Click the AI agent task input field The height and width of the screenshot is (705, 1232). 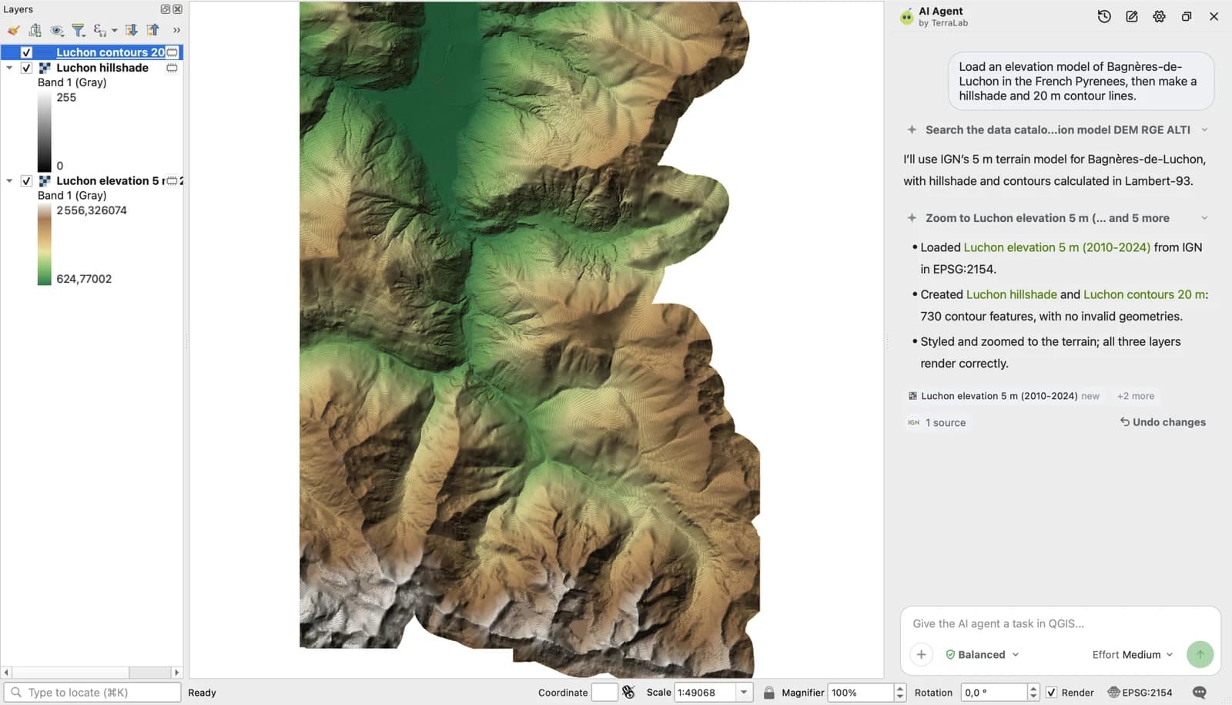[1060, 624]
